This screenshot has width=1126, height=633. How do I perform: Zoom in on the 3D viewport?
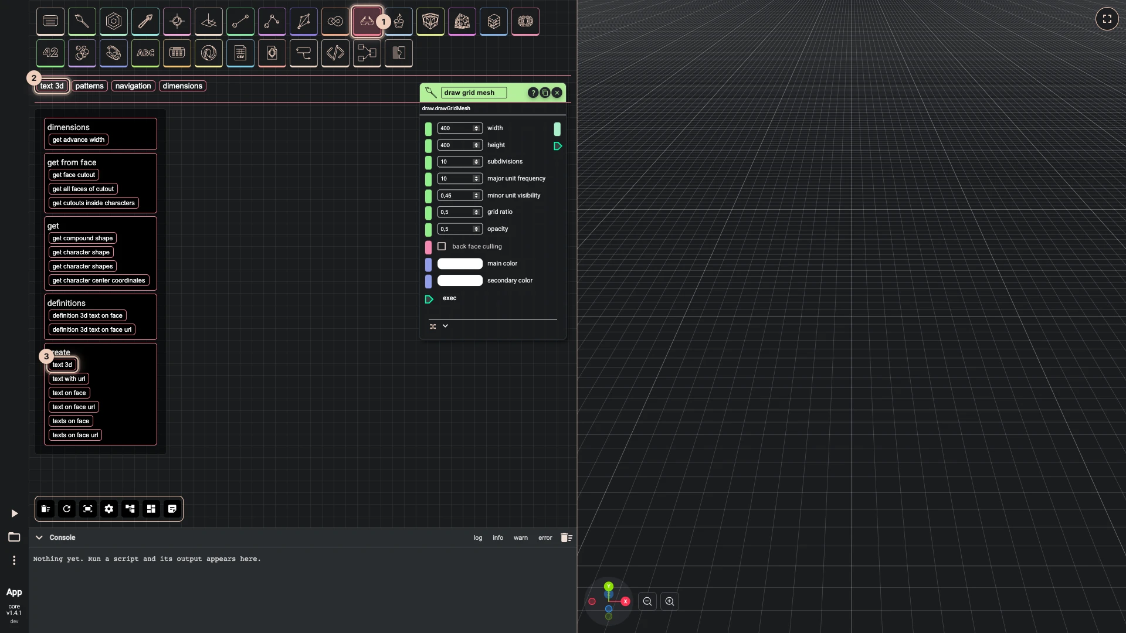pos(670,601)
